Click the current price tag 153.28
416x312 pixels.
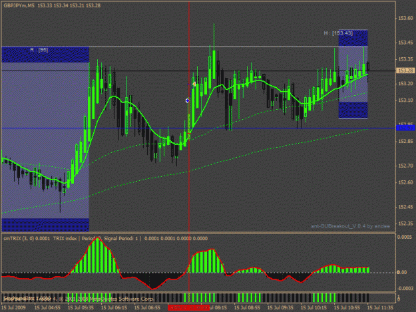tap(405, 71)
